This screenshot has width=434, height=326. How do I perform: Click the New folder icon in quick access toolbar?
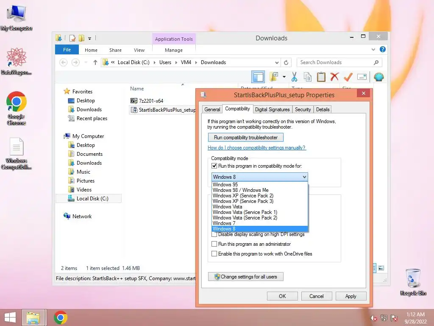click(81, 38)
